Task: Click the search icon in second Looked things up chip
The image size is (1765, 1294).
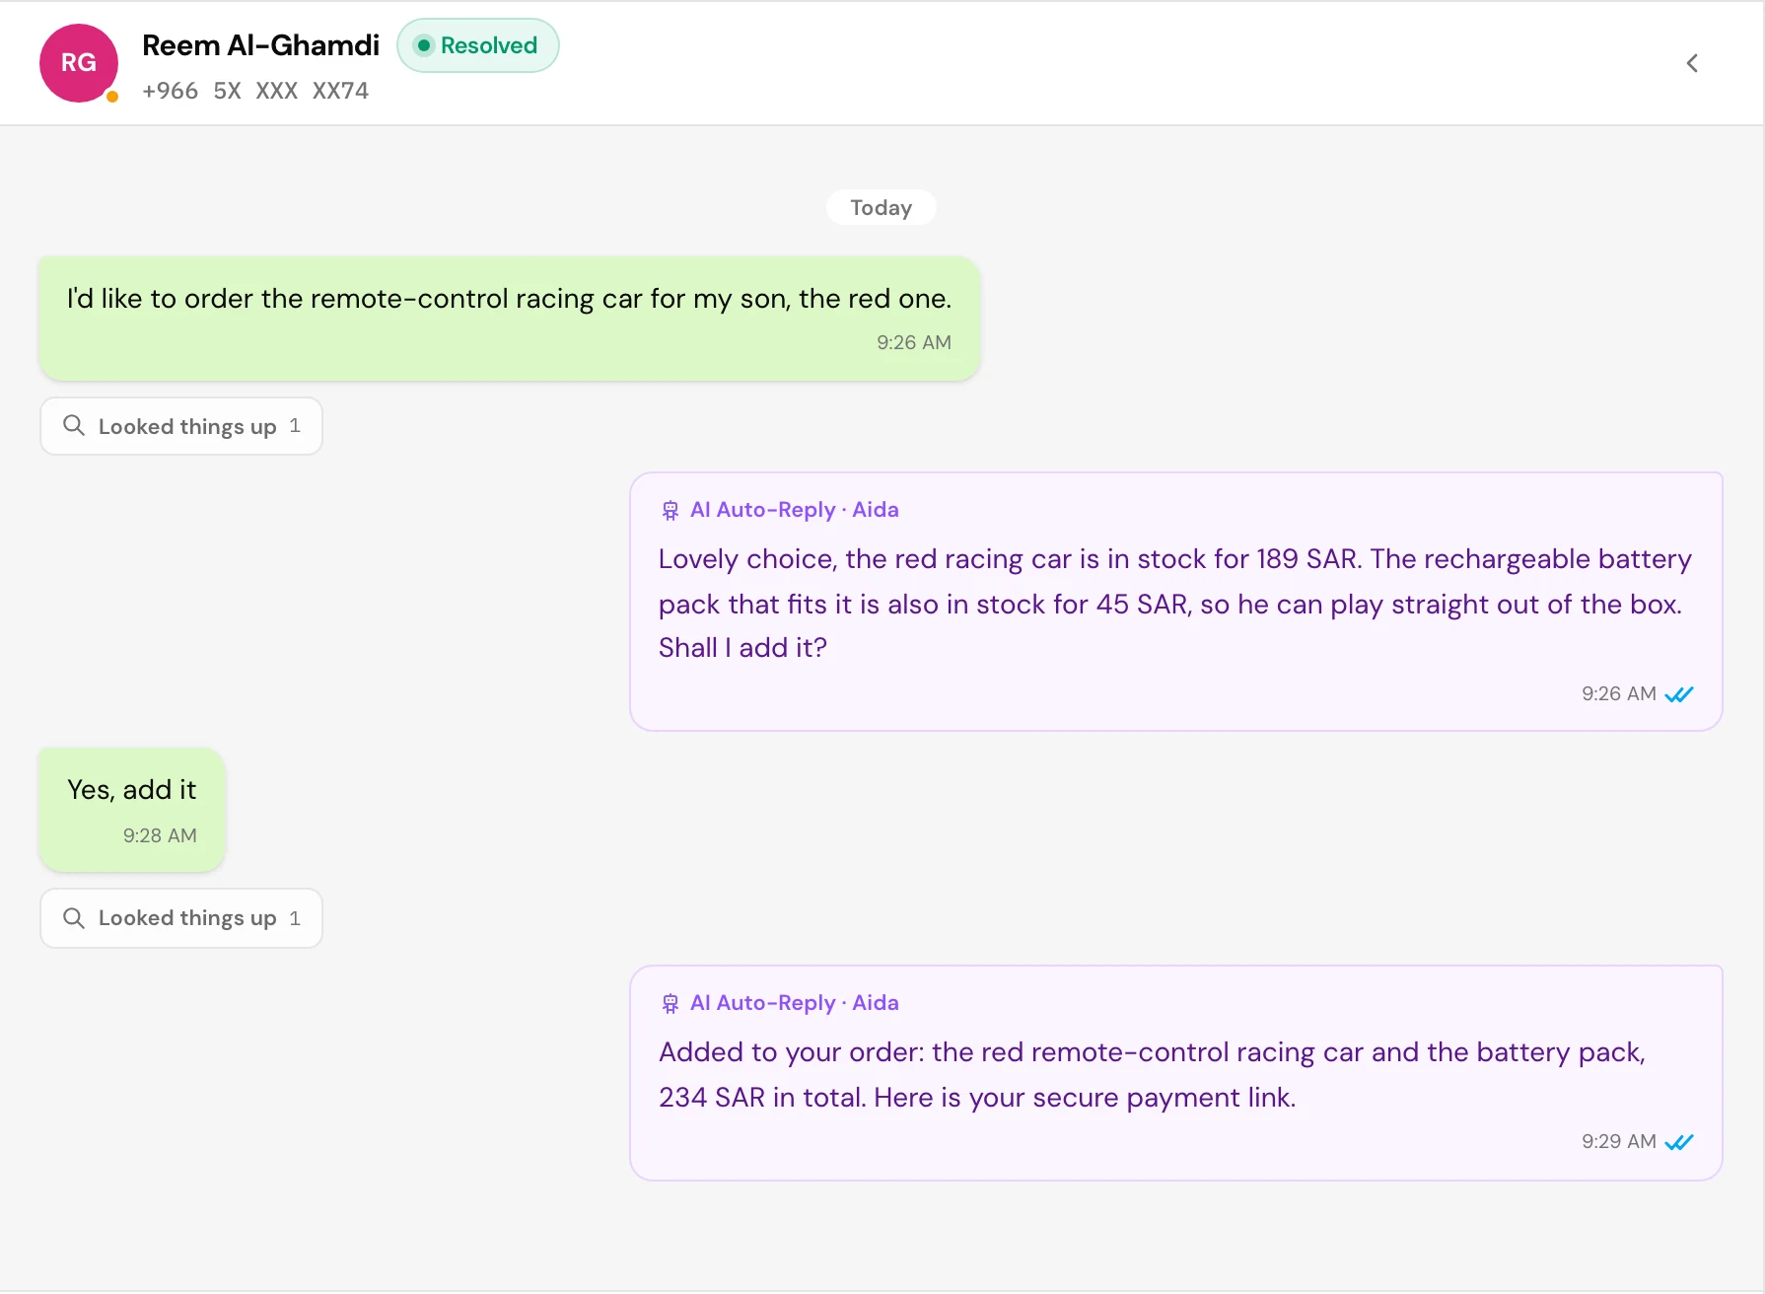Action: [74, 918]
